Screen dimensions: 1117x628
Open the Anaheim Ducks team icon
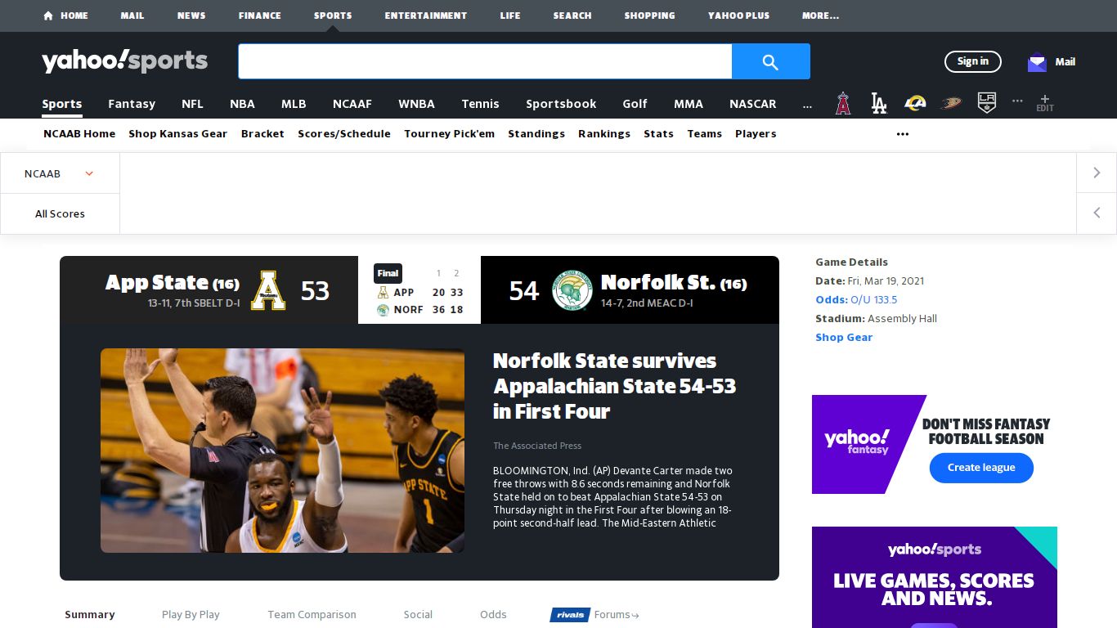tap(951, 104)
